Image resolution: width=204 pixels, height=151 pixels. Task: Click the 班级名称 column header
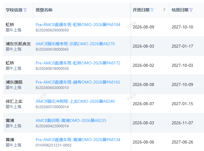44,10
